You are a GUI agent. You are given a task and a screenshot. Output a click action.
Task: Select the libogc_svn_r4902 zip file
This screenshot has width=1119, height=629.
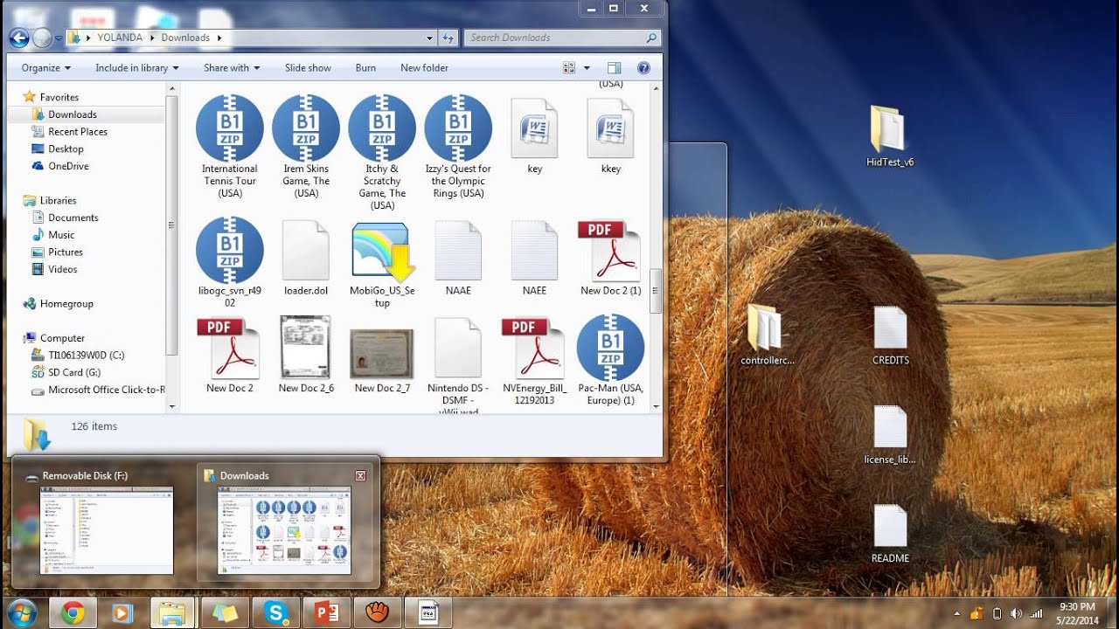(x=230, y=262)
